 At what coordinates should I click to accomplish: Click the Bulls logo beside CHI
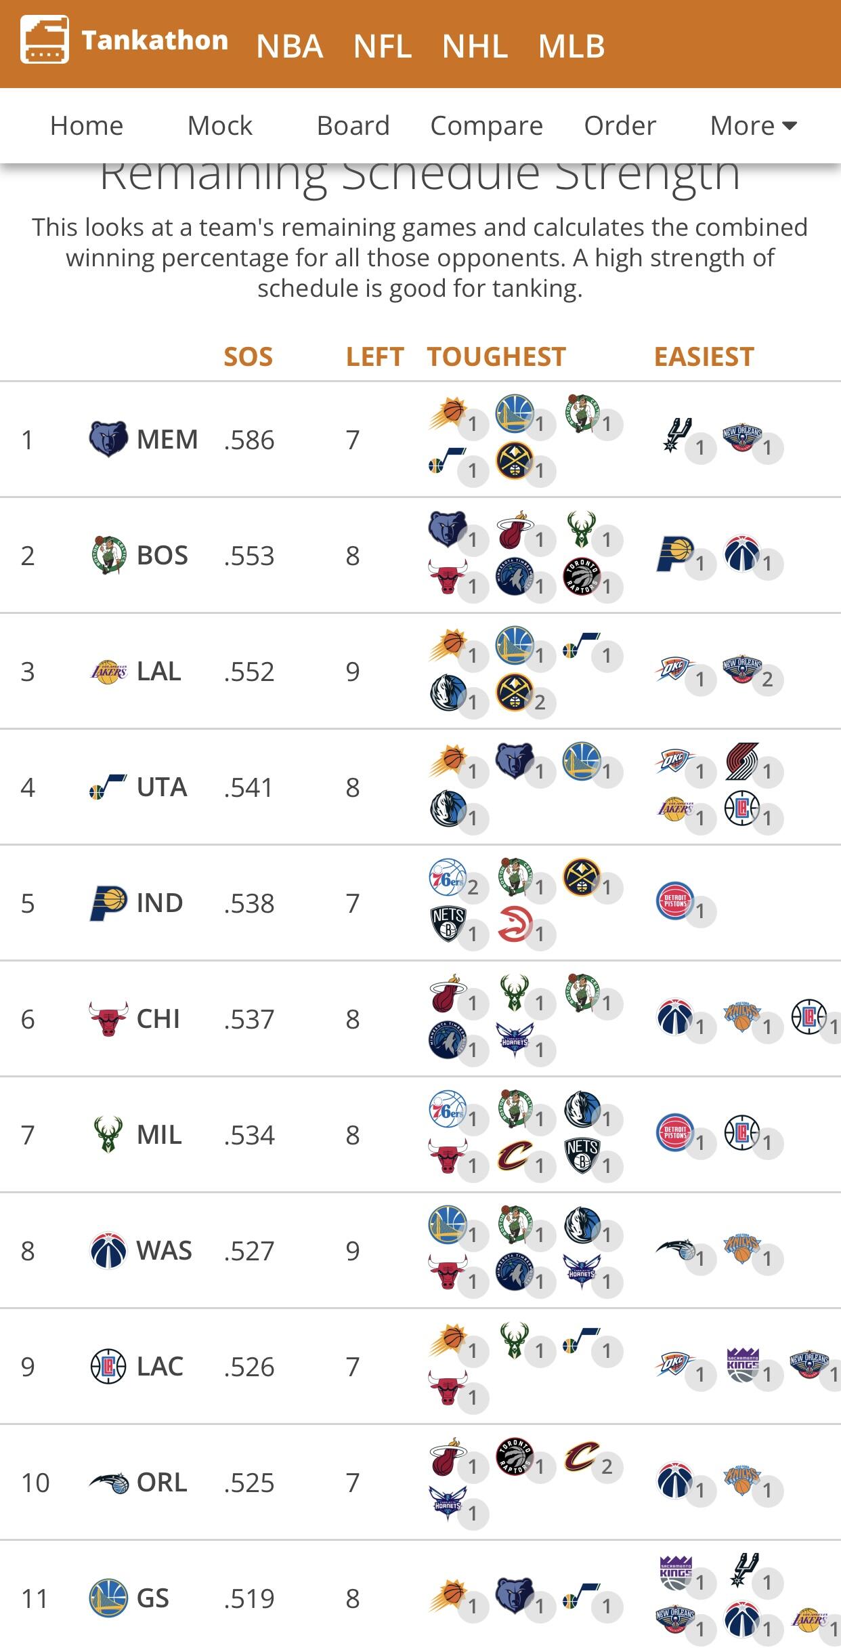[108, 1018]
